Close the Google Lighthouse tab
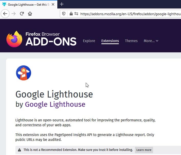This screenshot has height=155, width=181. (x=53, y=4)
